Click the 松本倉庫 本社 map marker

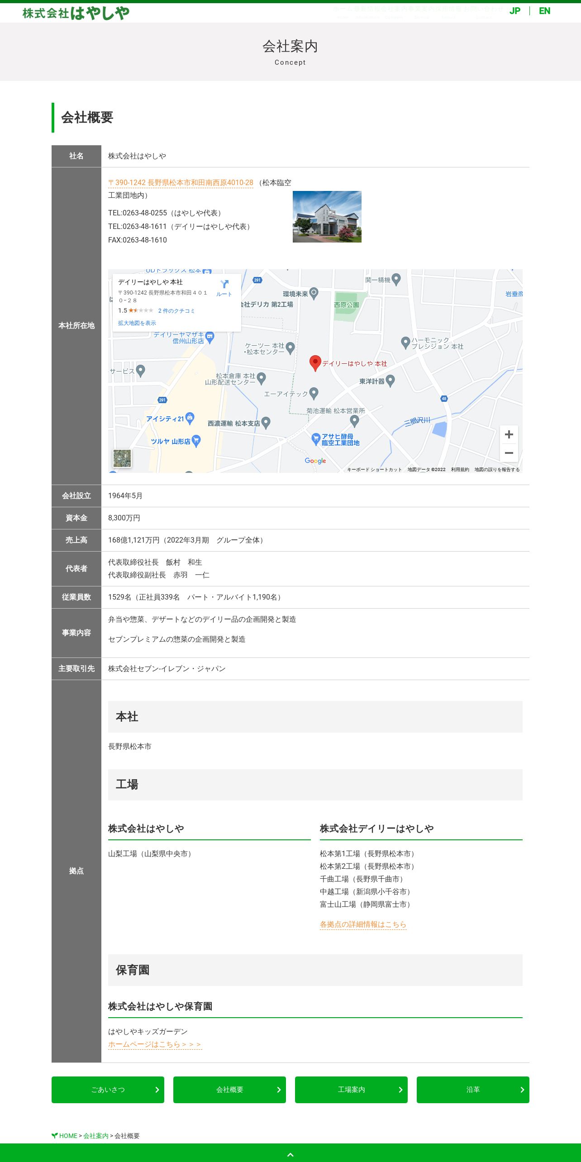coord(261,378)
